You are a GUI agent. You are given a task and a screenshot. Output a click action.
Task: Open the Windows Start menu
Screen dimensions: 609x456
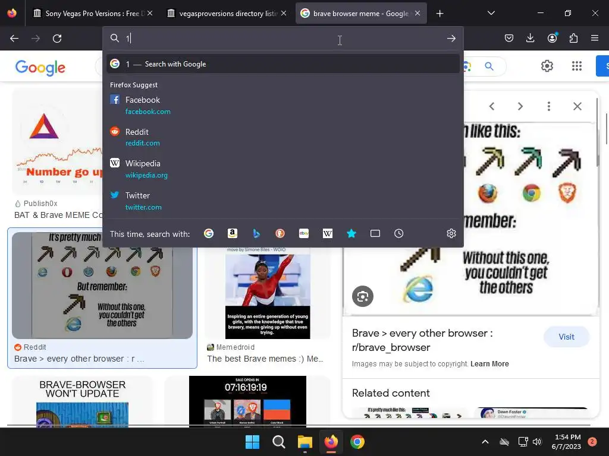pos(252,442)
